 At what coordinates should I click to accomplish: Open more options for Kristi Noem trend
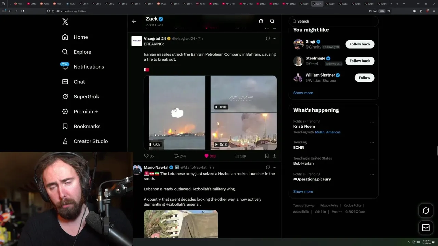tap(372, 122)
